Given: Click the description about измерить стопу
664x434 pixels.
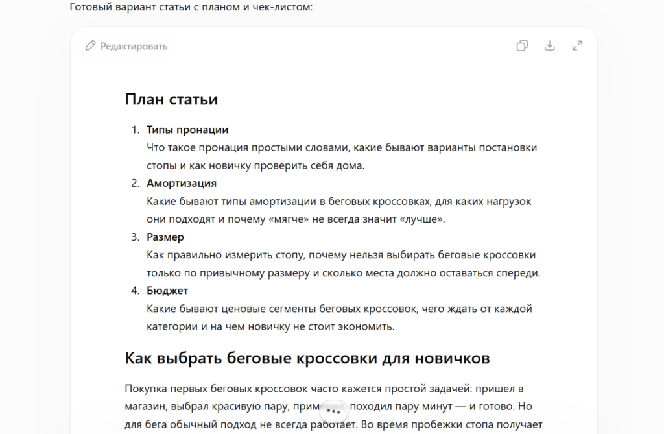Looking at the screenshot, I should 344,263.
